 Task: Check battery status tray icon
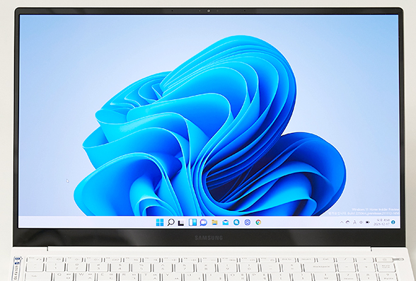click(368, 222)
